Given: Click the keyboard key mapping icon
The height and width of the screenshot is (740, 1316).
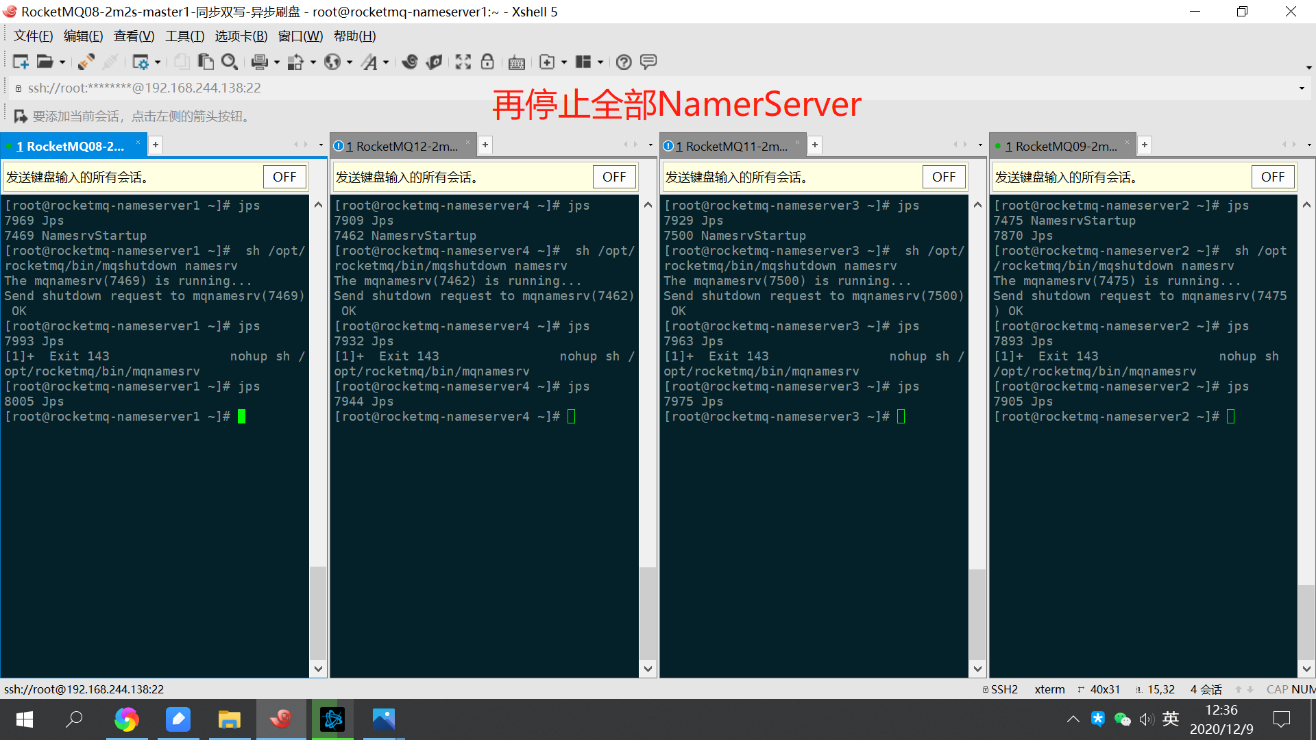Looking at the screenshot, I should tap(517, 62).
